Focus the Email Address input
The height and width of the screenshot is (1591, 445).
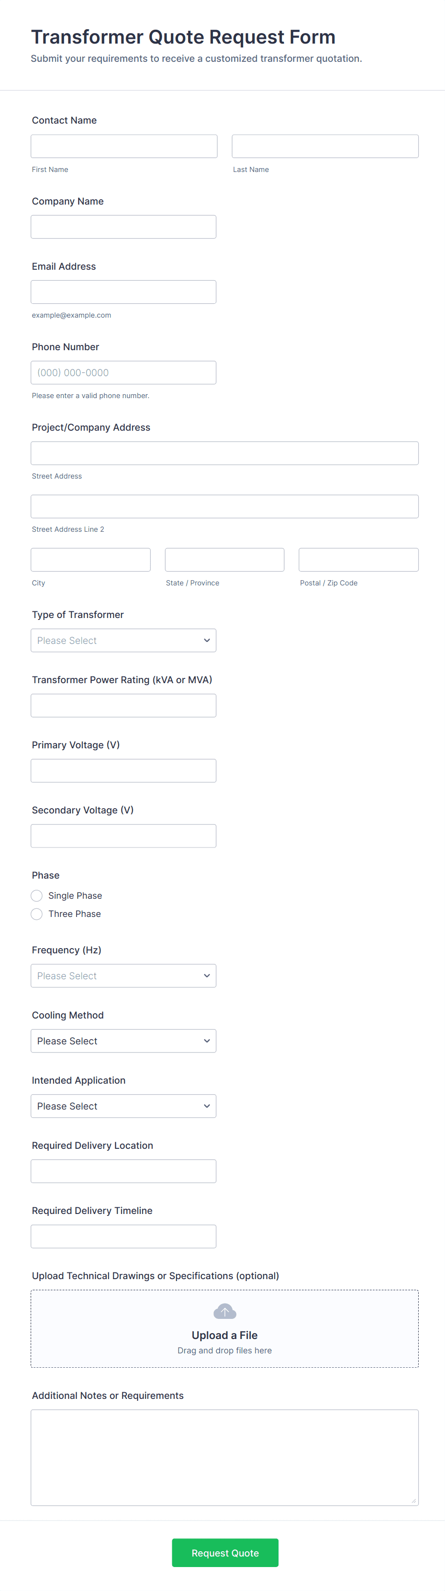(x=123, y=292)
